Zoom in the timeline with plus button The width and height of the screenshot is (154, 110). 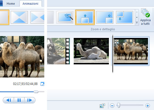[148, 106]
